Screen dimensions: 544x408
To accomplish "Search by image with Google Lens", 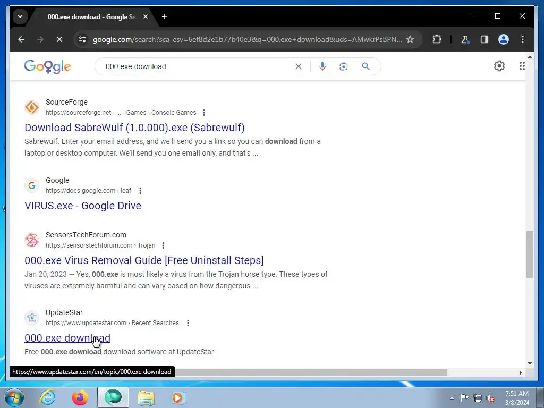I will point(344,66).
